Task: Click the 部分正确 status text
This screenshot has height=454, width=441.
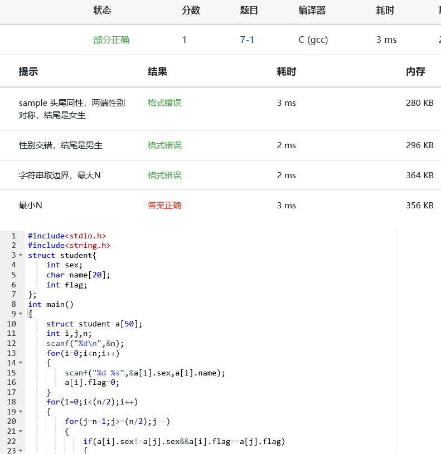Action: point(112,40)
